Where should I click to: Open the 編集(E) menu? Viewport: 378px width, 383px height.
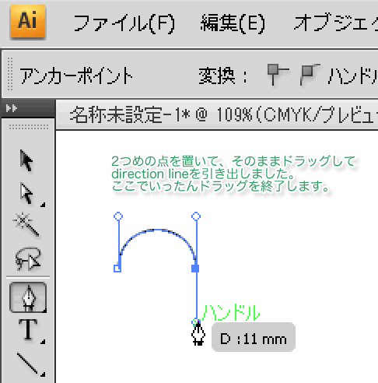pos(233,23)
